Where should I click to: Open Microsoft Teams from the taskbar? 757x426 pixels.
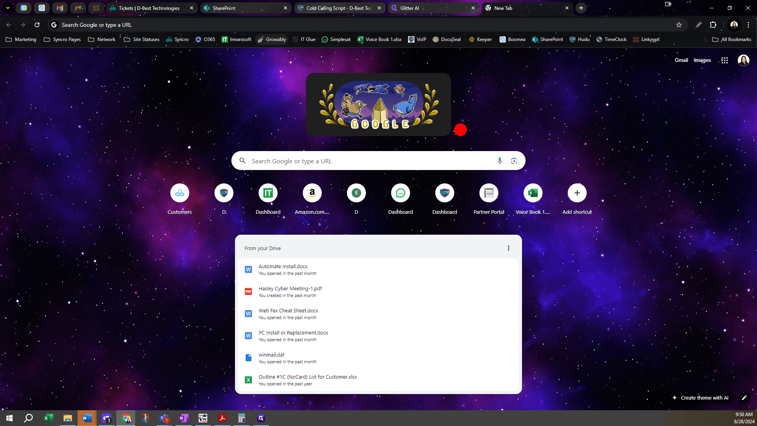(x=164, y=418)
